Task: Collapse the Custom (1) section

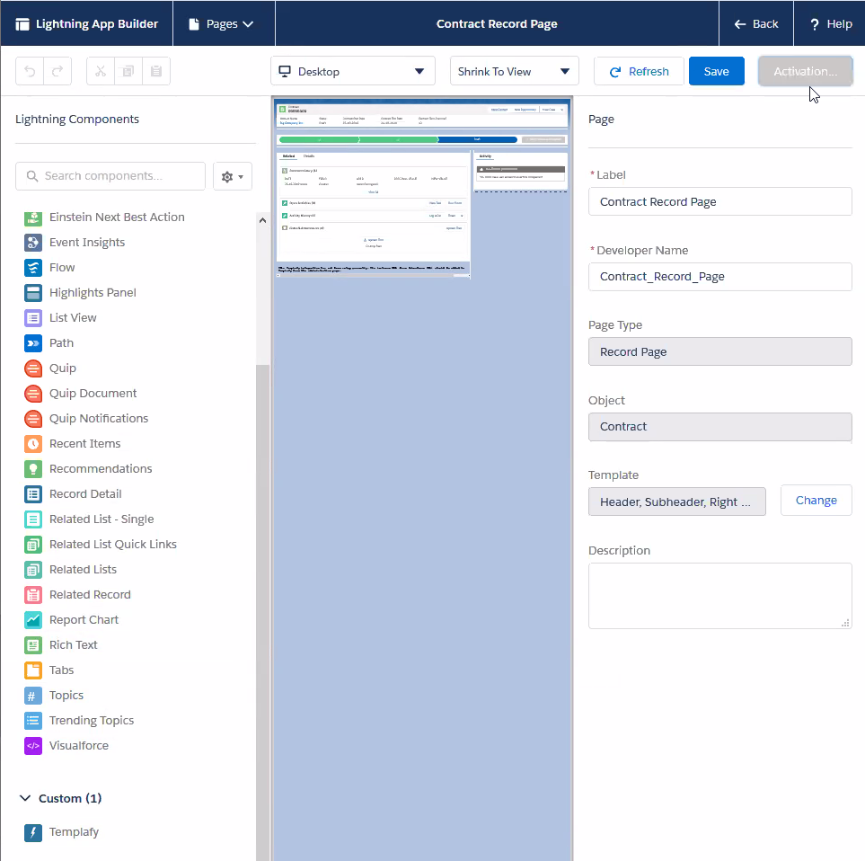Action: click(25, 798)
